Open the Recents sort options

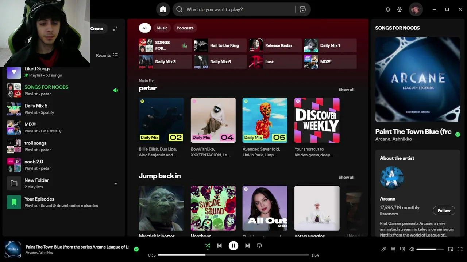coord(107,55)
